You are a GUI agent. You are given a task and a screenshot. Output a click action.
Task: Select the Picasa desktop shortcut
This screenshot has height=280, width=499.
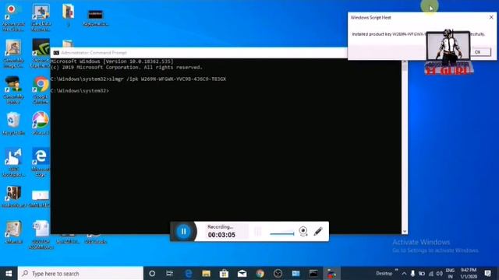[x=41, y=124]
